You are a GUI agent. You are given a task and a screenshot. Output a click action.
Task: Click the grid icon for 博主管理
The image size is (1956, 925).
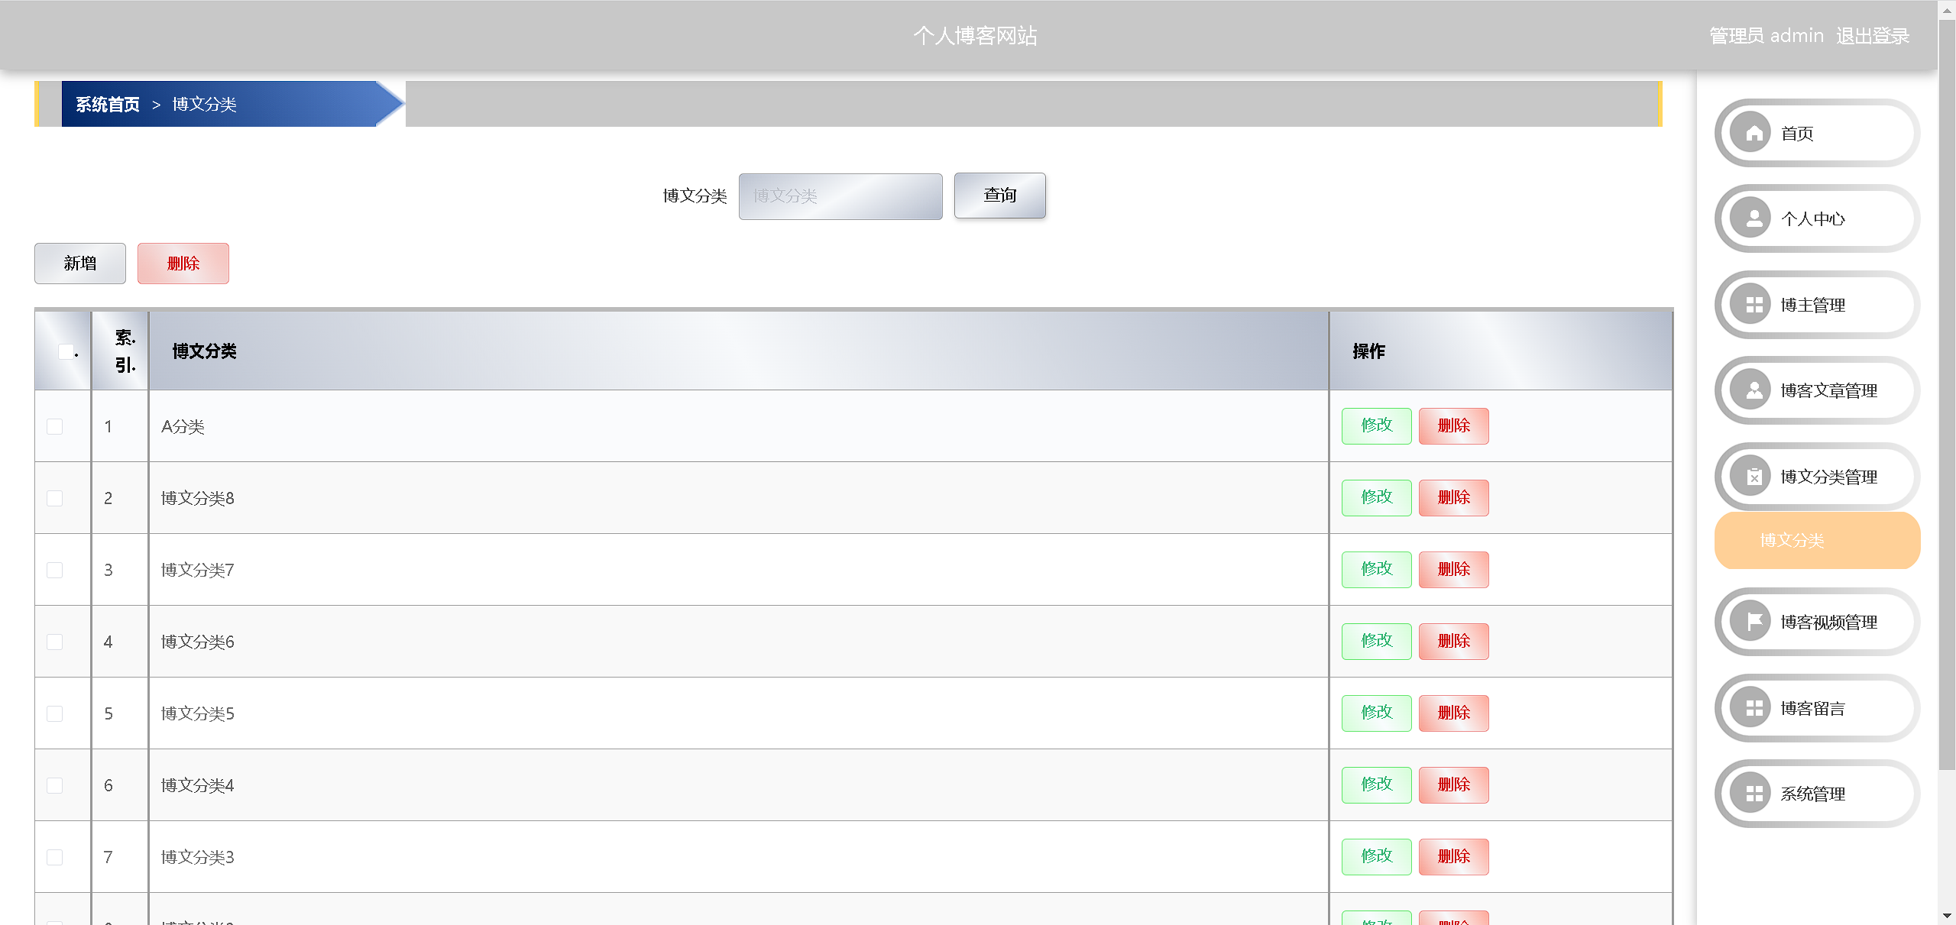point(1754,305)
